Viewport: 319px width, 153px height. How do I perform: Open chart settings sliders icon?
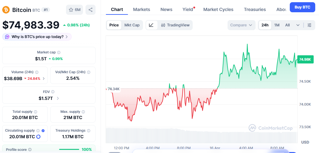(310, 25)
